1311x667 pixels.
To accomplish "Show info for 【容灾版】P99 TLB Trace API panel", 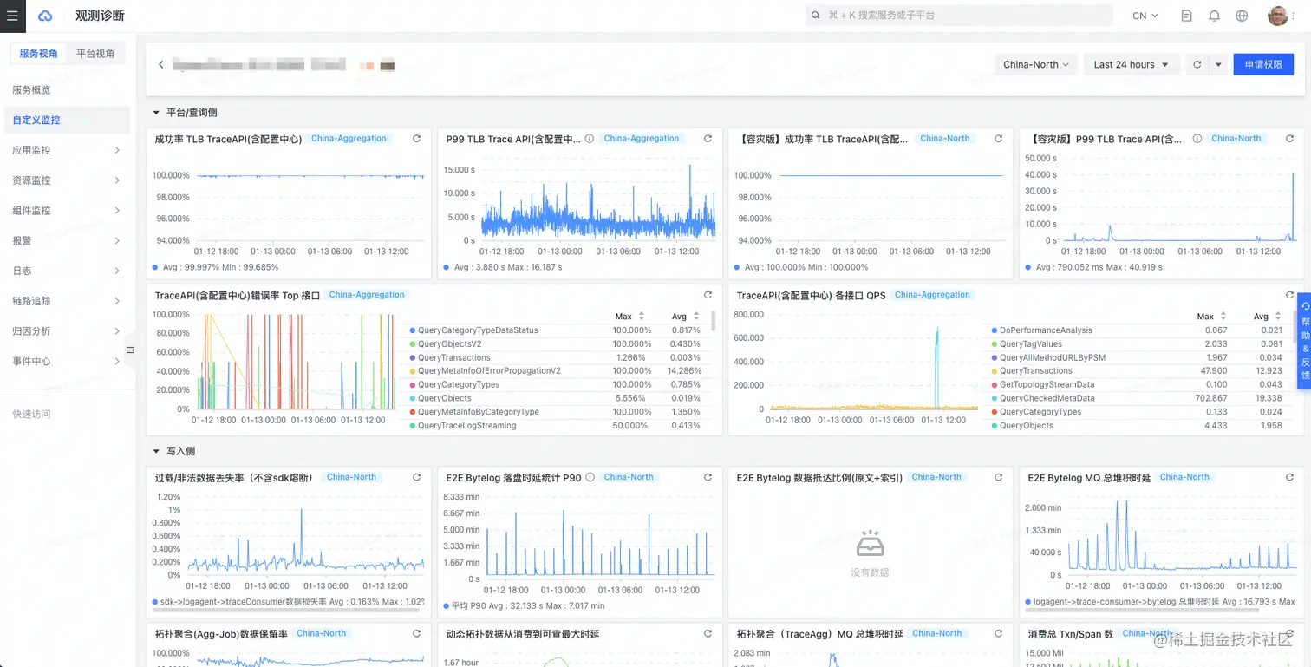I will click(1197, 139).
